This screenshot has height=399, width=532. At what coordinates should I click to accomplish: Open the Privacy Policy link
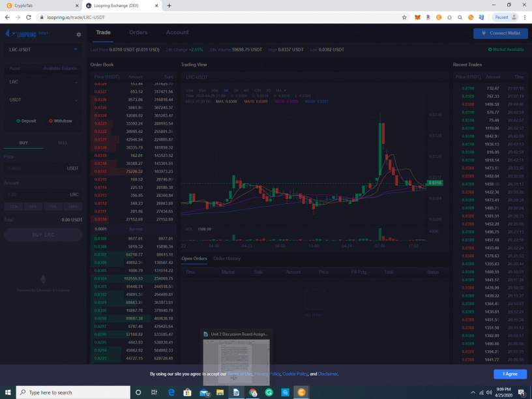[x=267, y=374]
